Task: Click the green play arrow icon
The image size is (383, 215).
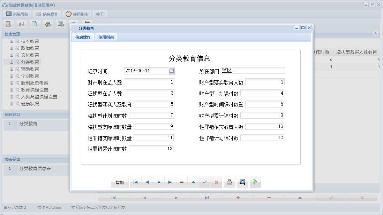Action: 255,182
